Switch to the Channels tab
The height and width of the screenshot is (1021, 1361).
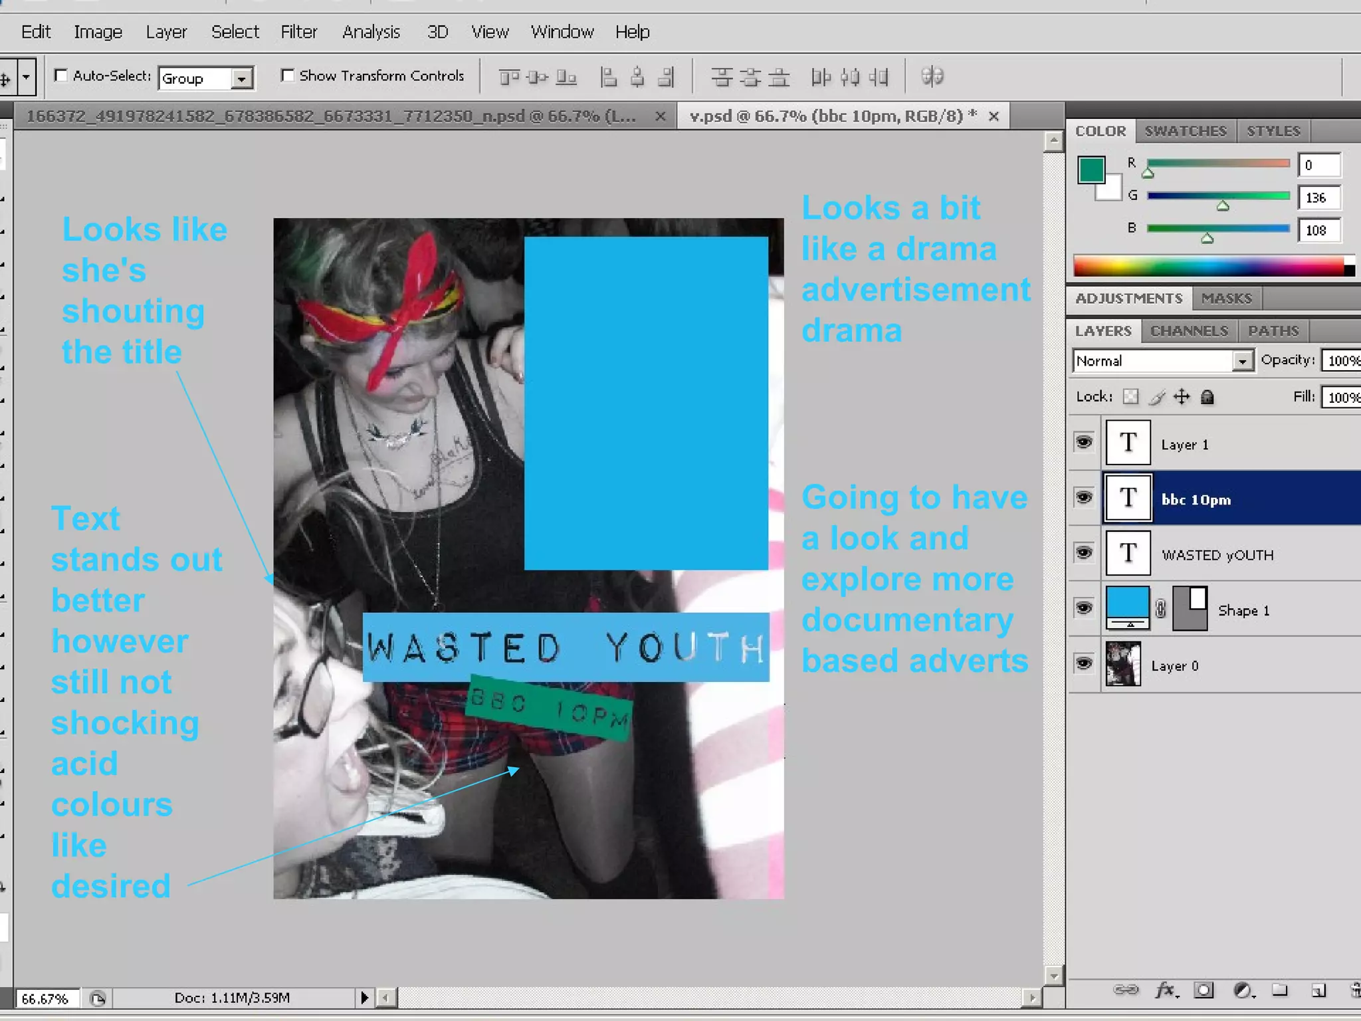pos(1189,331)
